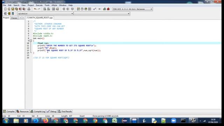Open the Execute menu

(39, 5)
